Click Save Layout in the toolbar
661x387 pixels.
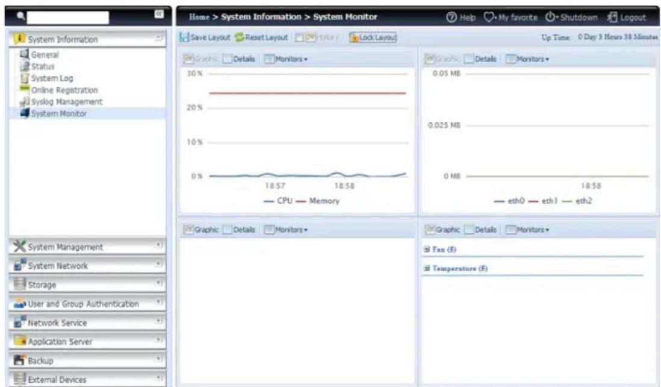tap(205, 37)
